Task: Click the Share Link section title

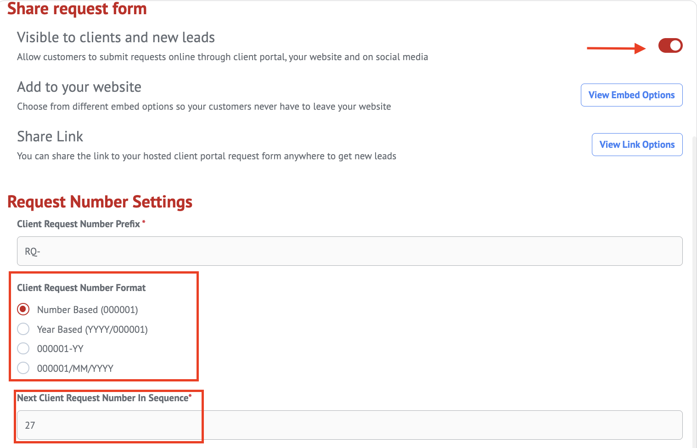Action: 50,136
